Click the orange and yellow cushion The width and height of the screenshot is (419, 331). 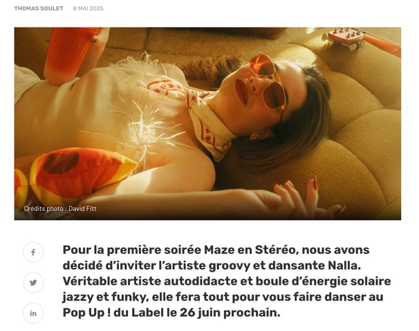pos(75,174)
